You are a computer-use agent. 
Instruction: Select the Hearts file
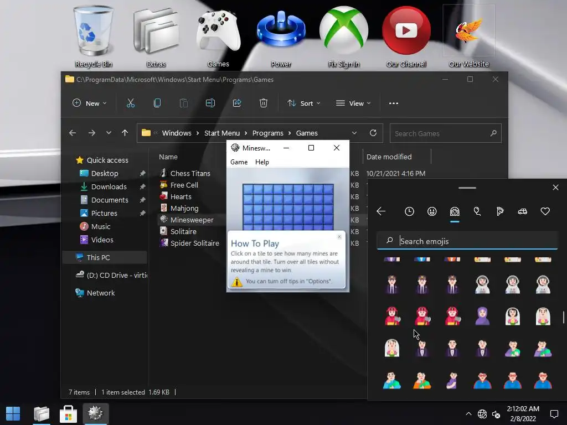(181, 196)
